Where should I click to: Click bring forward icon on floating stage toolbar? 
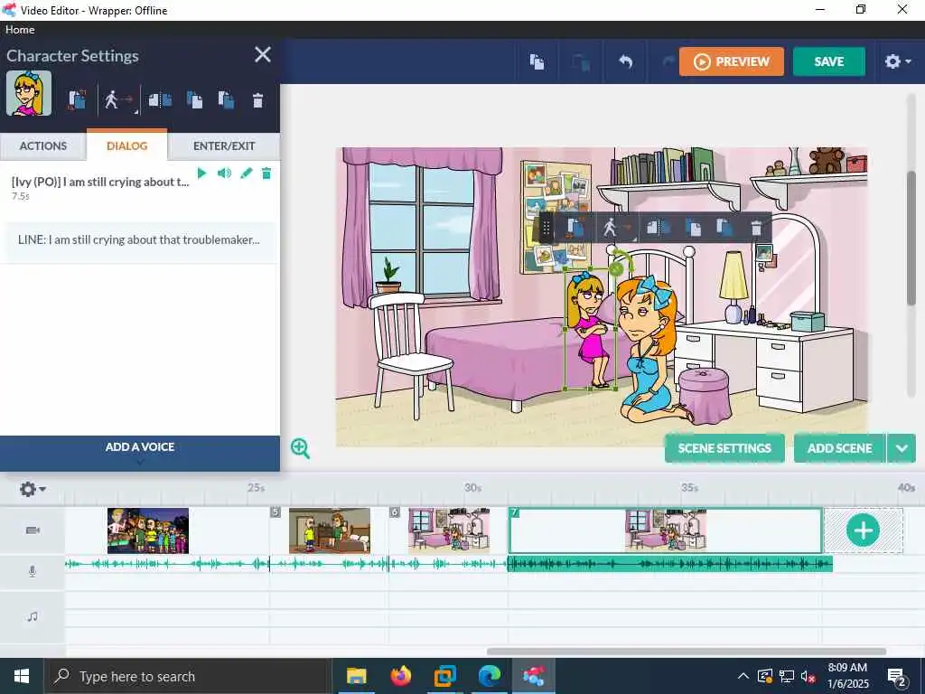[693, 228]
